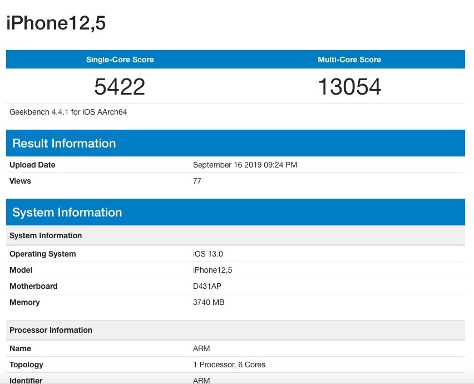474x384 pixels.
Task: Select the Multi-Core Score column header
Action: coord(349,60)
